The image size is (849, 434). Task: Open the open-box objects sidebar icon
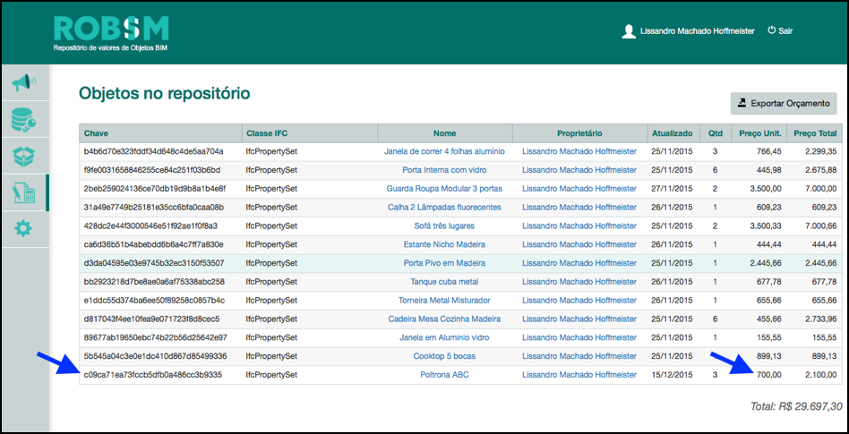coord(24,156)
